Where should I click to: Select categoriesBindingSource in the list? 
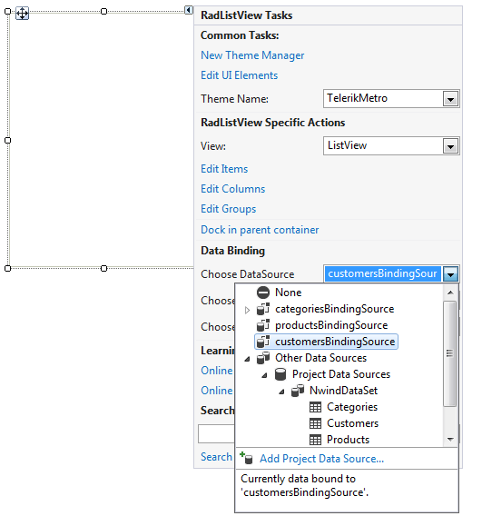point(335,309)
